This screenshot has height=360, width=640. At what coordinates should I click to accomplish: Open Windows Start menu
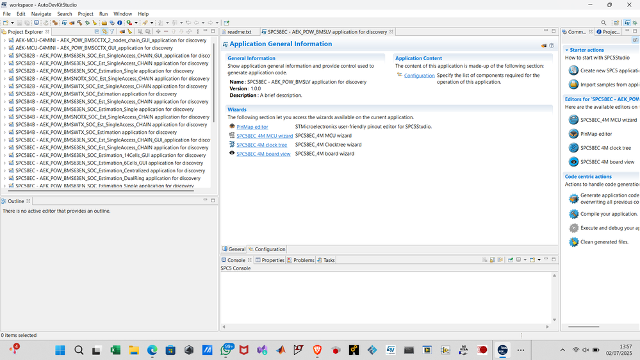tap(60, 350)
